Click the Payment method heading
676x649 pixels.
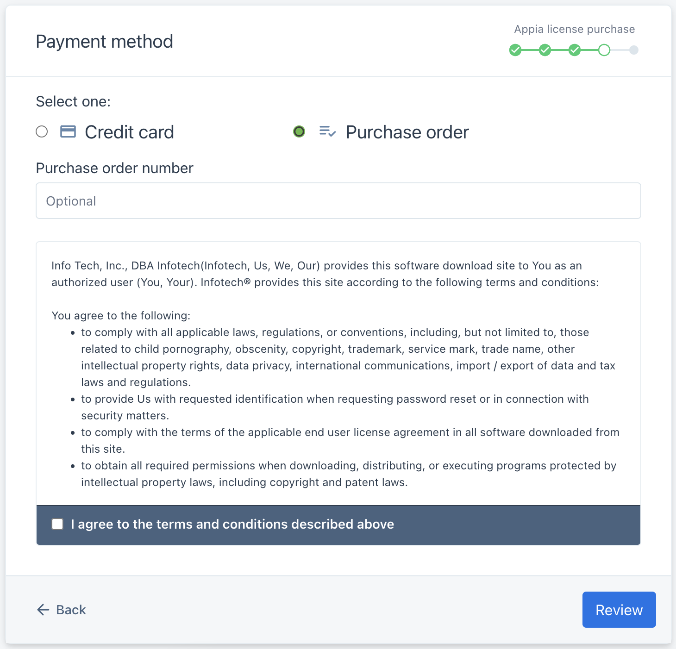(105, 42)
